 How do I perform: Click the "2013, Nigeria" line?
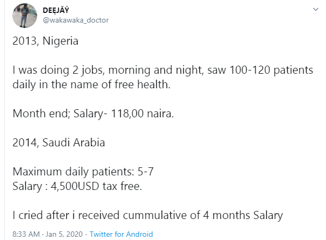tap(44, 41)
